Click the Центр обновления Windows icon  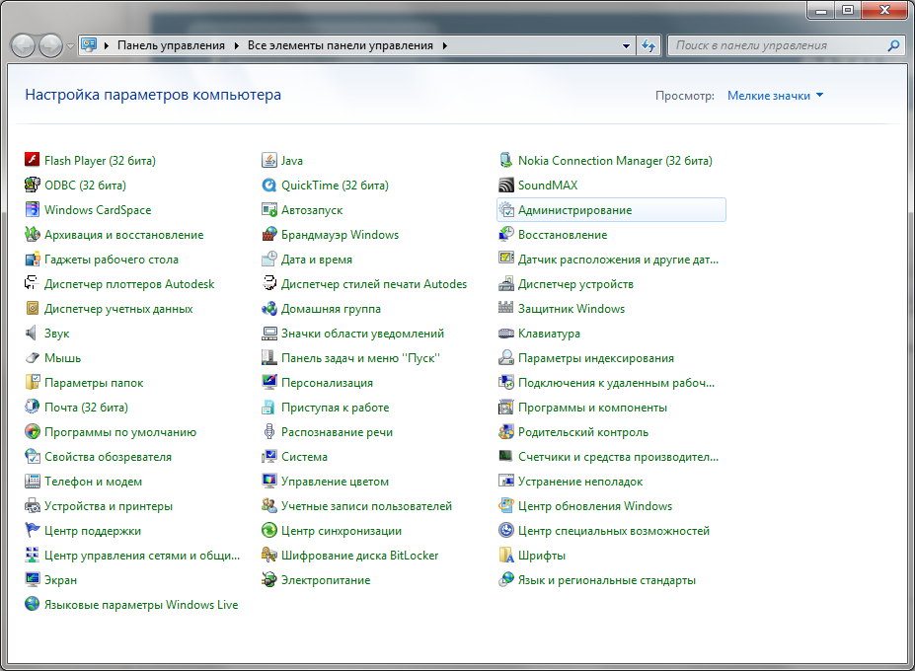pos(506,506)
